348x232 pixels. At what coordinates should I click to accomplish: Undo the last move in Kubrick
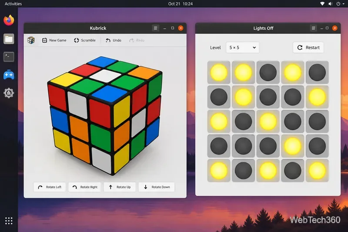click(114, 40)
